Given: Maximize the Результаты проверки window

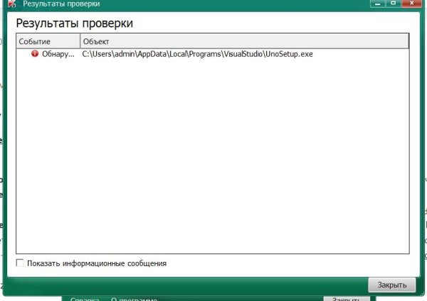Looking at the screenshot, I should click(x=393, y=4).
